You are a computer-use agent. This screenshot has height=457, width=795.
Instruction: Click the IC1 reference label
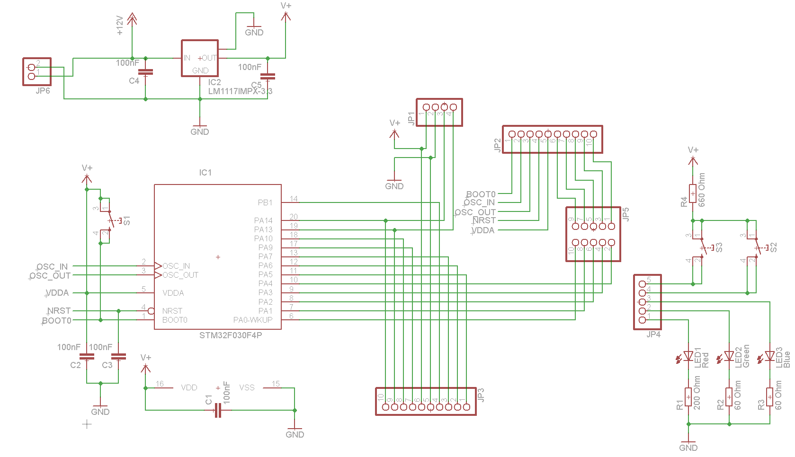click(205, 173)
